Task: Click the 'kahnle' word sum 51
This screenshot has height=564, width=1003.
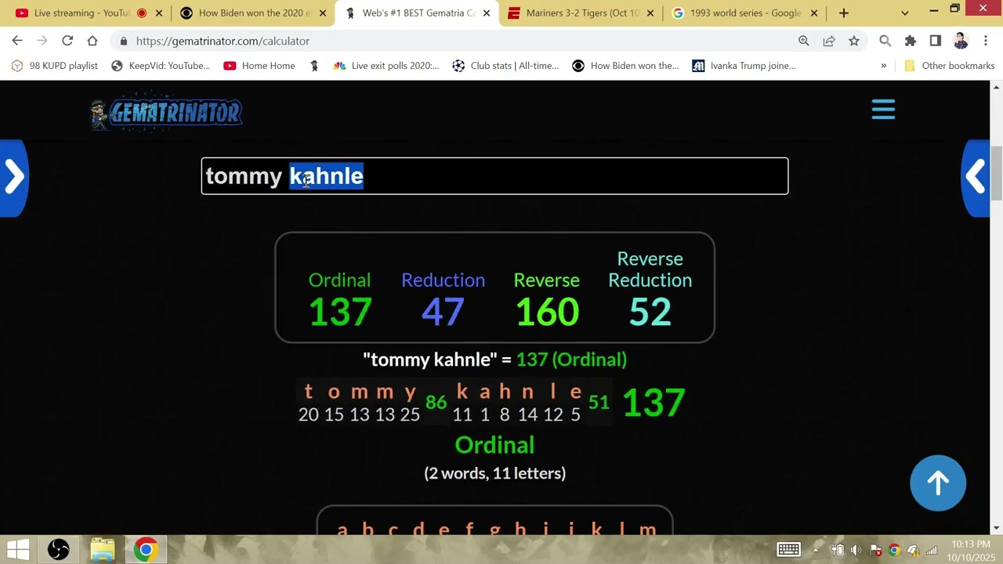Action: click(x=599, y=403)
